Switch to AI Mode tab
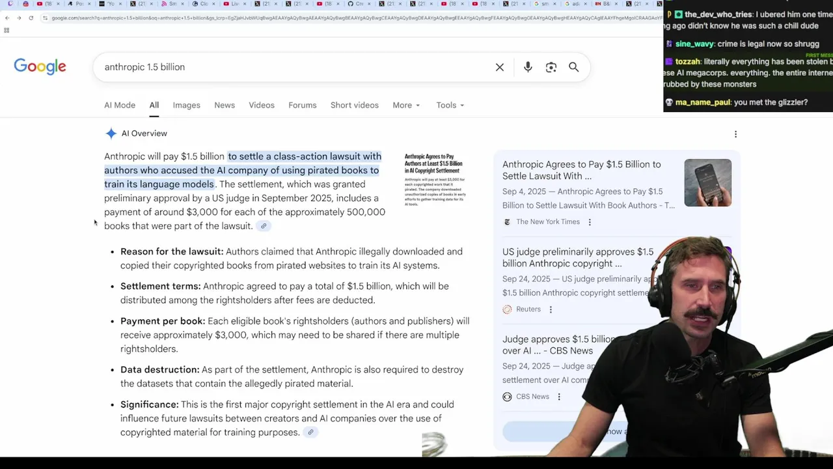The height and width of the screenshot is (469, 833). click(x=120, y=105)
